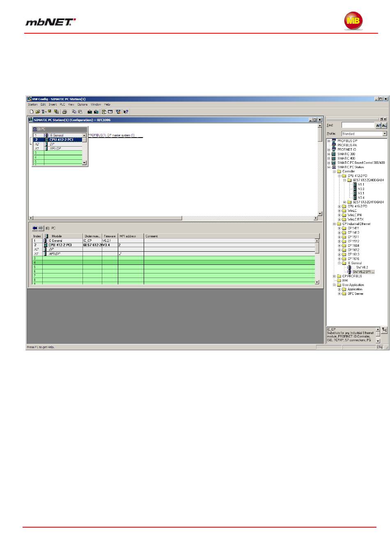Click the forward arrow above the module table
390x558 pixels.
[41, 228]
